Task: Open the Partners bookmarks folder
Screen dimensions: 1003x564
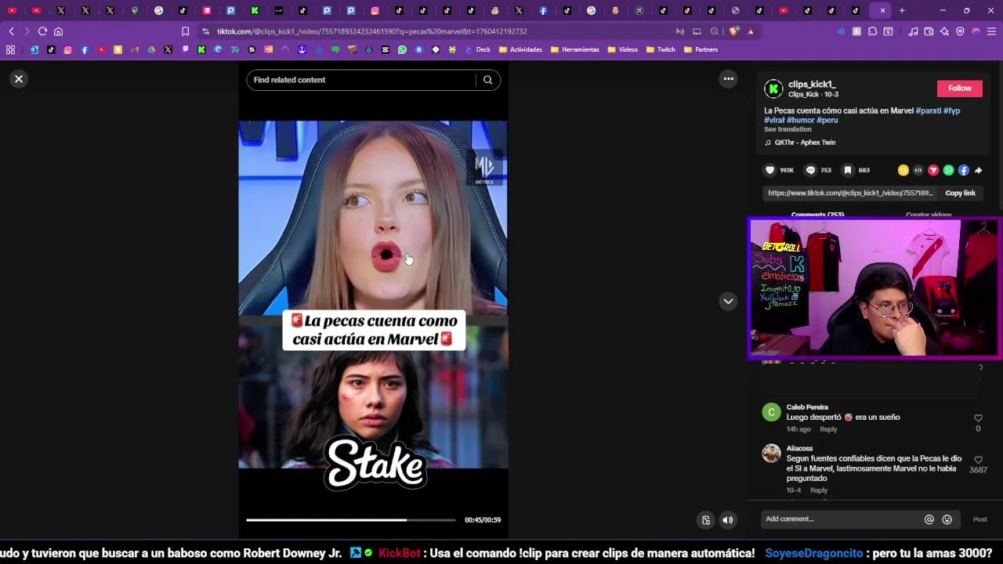Action: pos(701,49)
